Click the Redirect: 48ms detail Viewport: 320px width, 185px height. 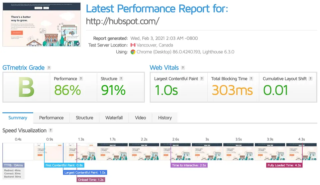pos(12,170)
